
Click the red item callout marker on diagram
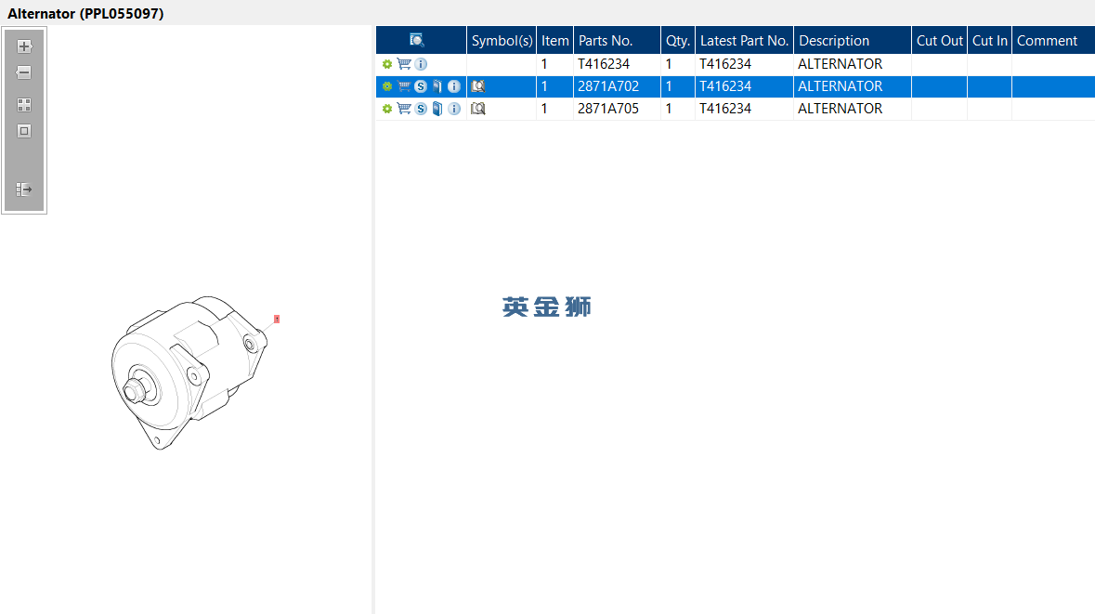pyautogui.click(x=277, y=320)
